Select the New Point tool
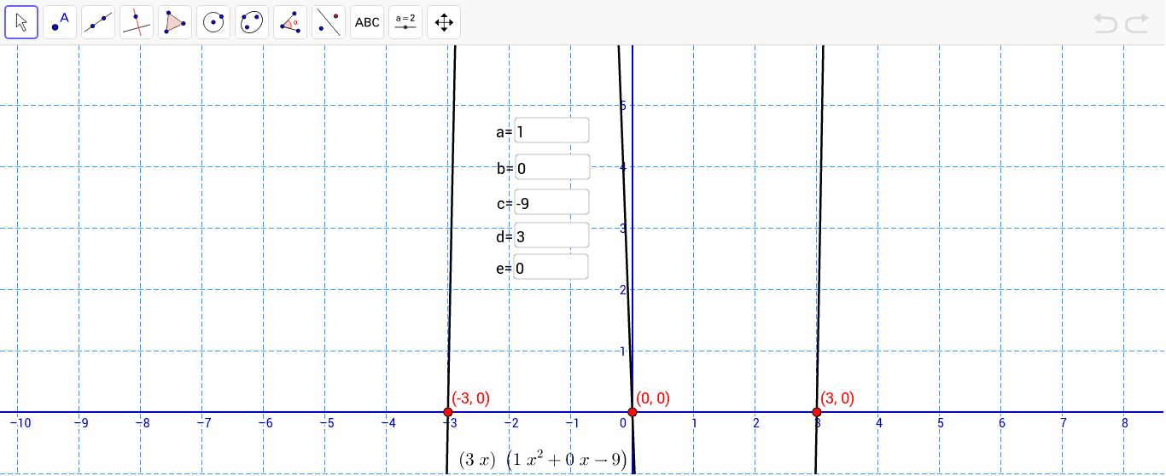 60,22
